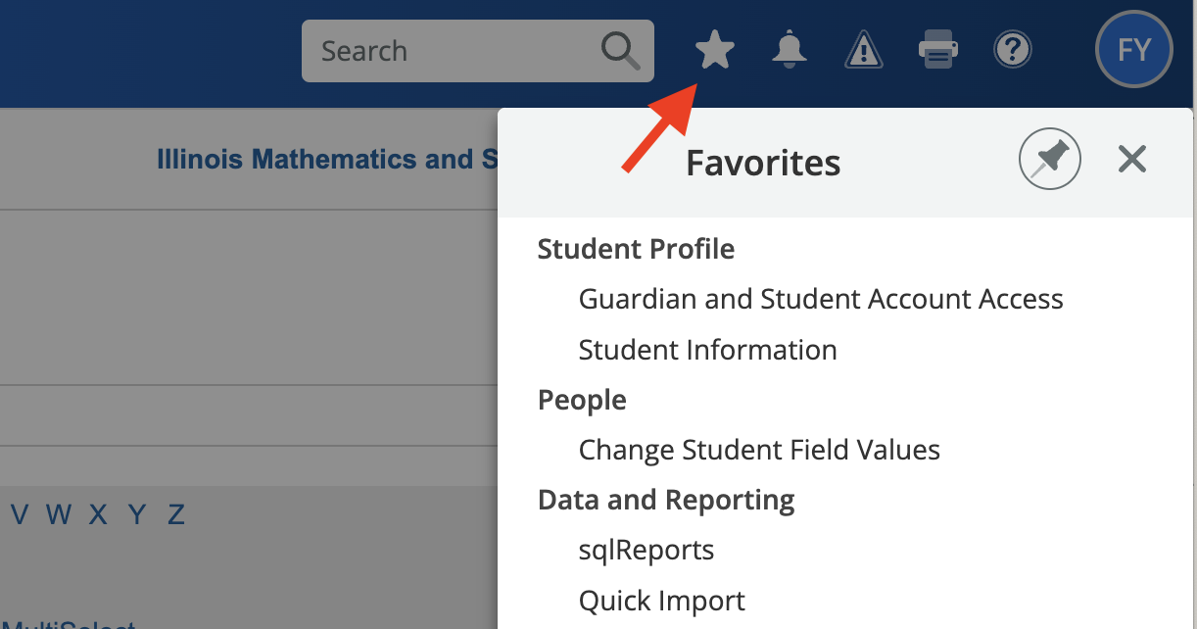
Task: Open sqlReports favorite
Action: point(646,551)
